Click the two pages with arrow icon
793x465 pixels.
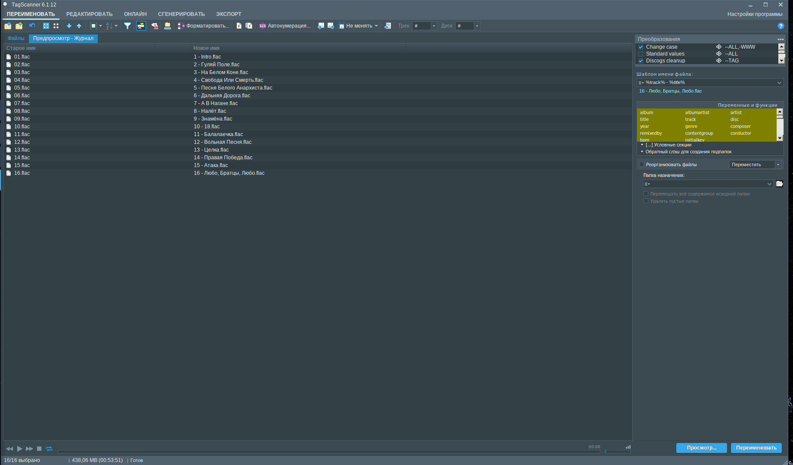(249, 26)
